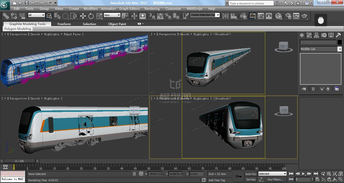The height and width of the screenshot is (183, 344).
Task: Select the Select and Move tool
Action: (x=83, y=16)
